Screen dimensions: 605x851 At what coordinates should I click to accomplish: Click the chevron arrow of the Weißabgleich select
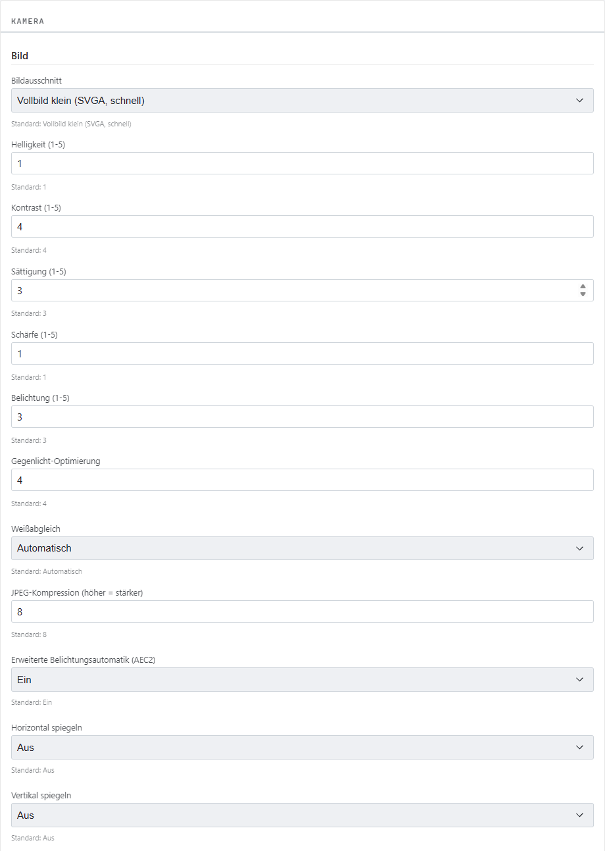pos(579,548)
